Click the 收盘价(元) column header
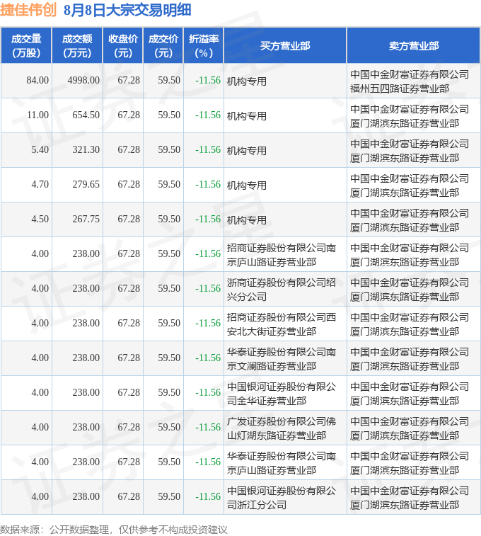The image size is (481, 536). (x=123, y=46)
